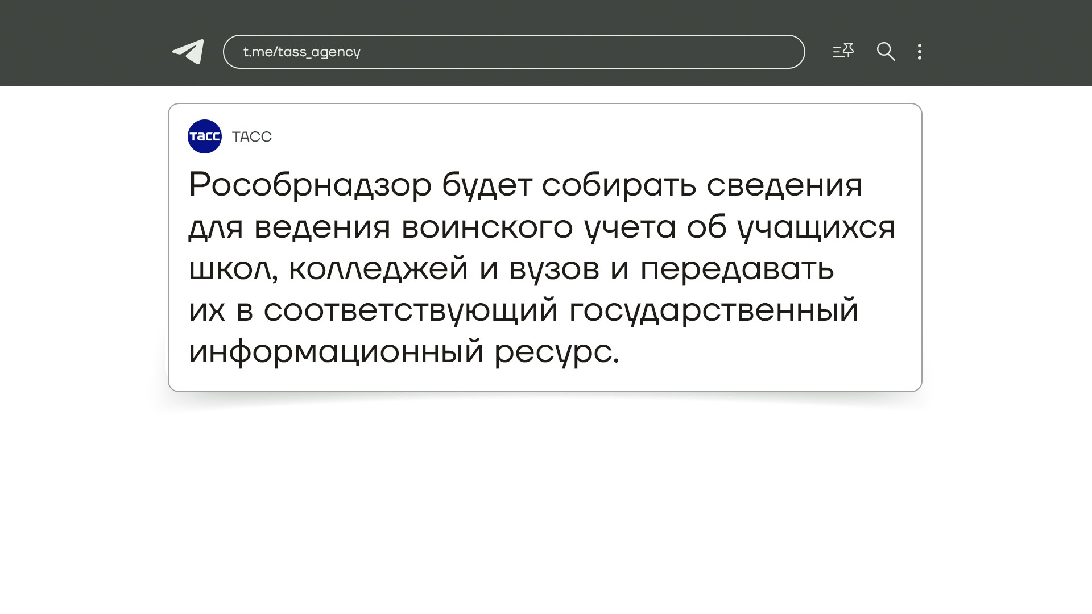The width and height of the screenshot is (1092, 614).
Task: Open the pinned messages list icon
Action: 843,51
